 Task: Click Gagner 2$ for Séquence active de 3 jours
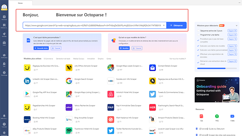pos(232,31)
